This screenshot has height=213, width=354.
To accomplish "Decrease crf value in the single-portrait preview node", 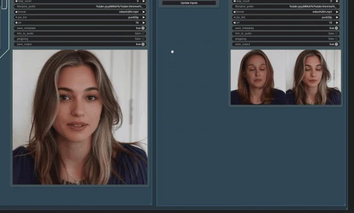I will [x=16, y=23].
